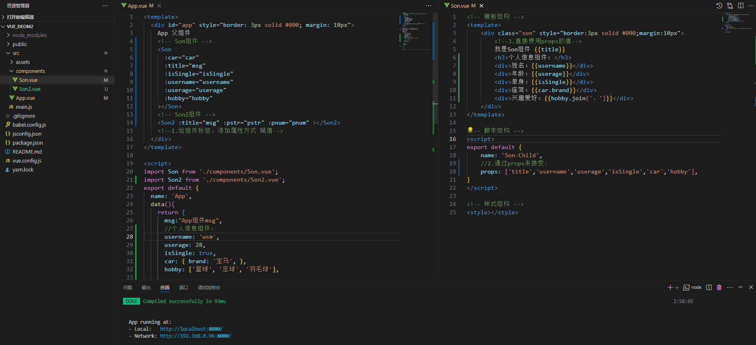Open vue.config.js file

(x=57, y=161)
